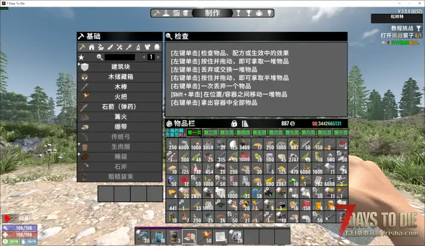This screenshot has width=425, height=246.
Task: Open the quests exclamation mark icon
Action: pyautogui.click(x=239, y=13)
